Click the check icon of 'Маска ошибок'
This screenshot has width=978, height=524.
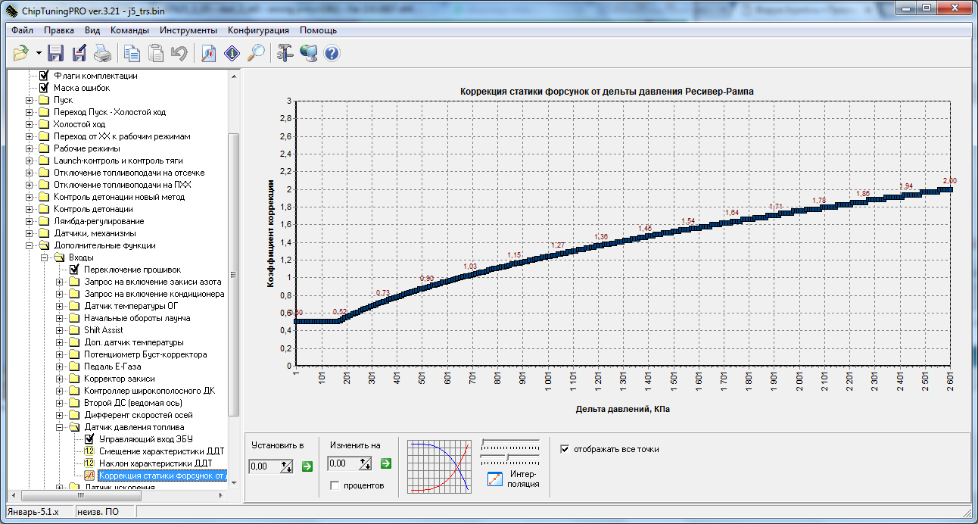click(43, 88)
